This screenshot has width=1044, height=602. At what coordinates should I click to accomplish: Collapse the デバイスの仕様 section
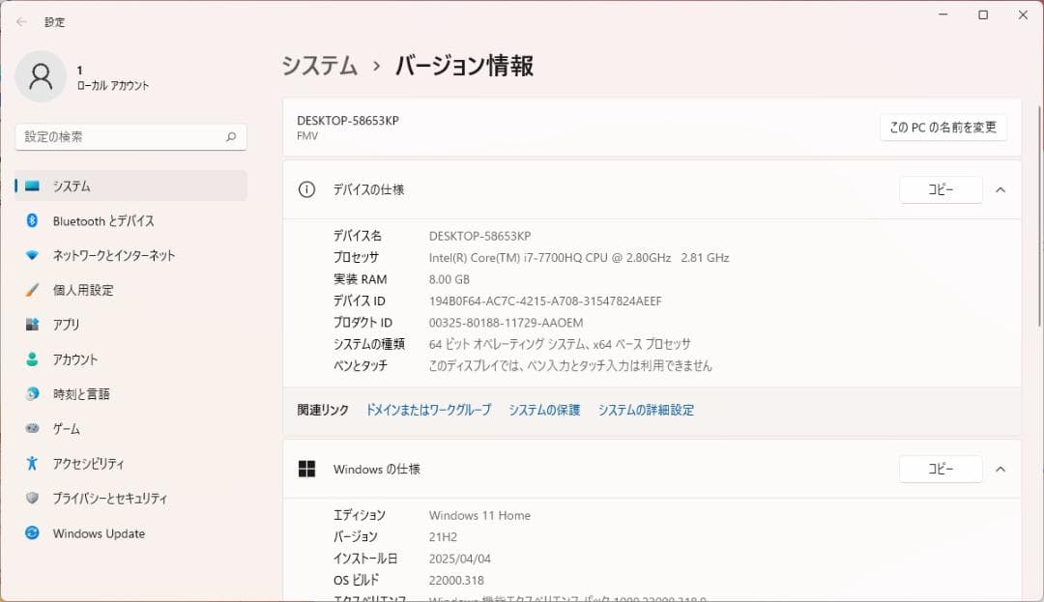point(1000,189)
